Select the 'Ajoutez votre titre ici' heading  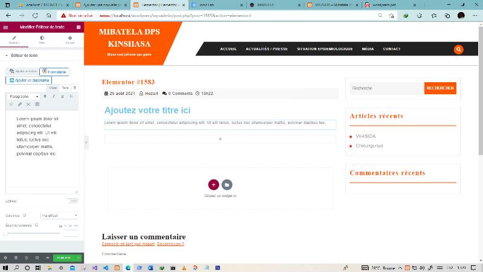[147, 111]
